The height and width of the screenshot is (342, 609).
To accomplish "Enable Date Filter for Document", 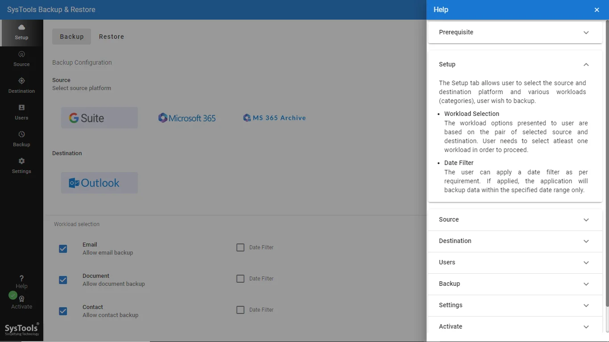I will (240, 279).
